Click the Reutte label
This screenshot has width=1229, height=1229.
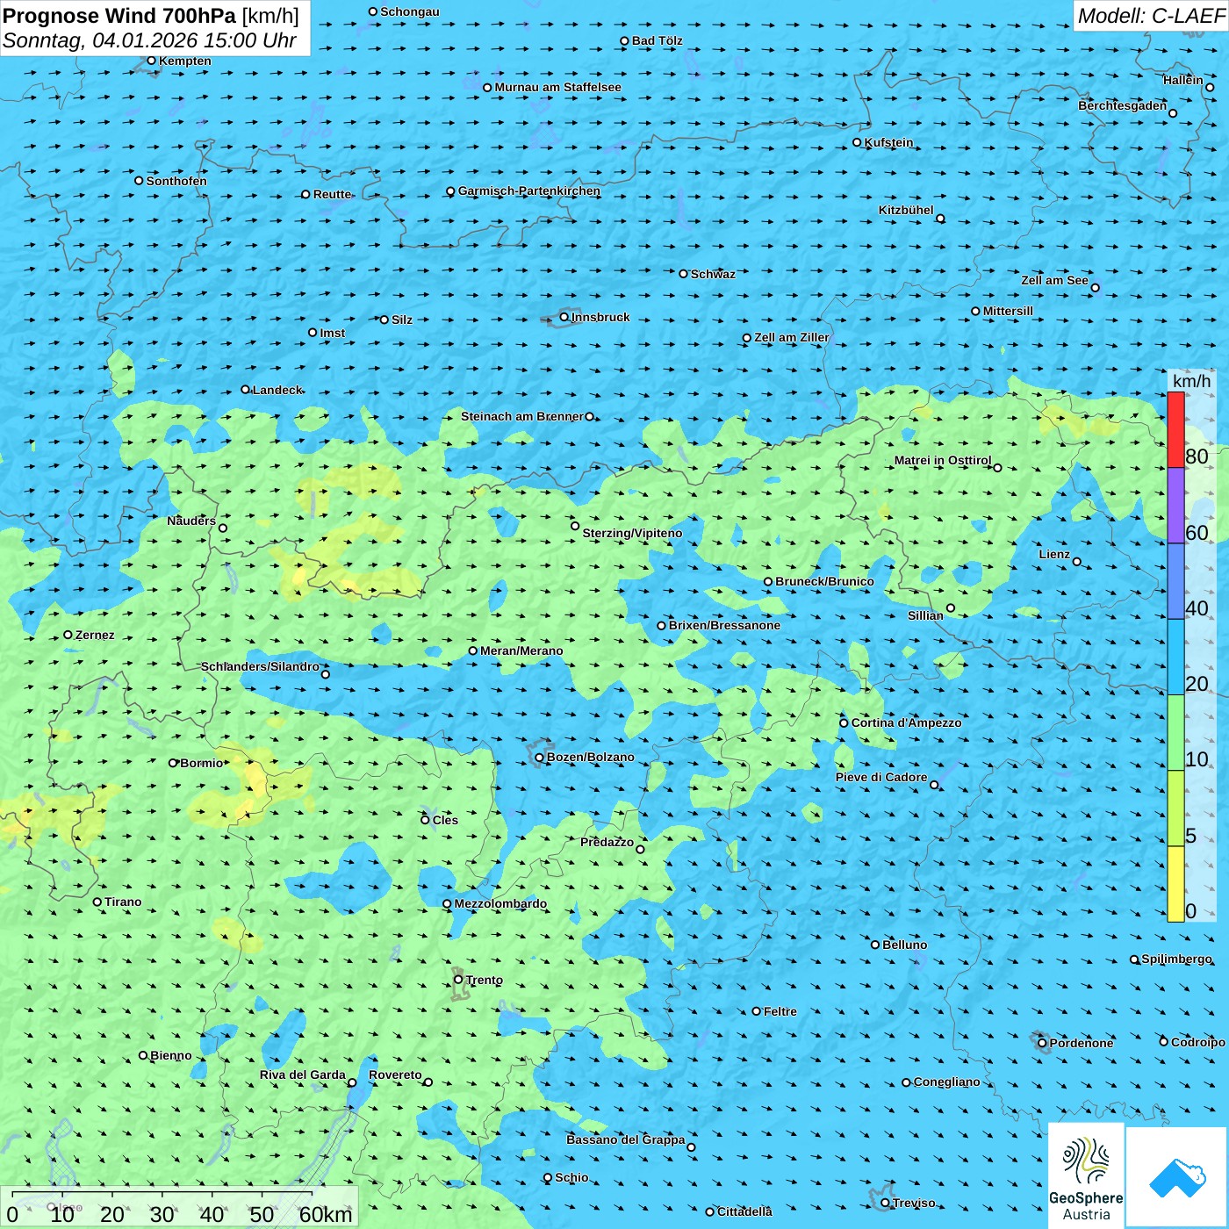332,194
